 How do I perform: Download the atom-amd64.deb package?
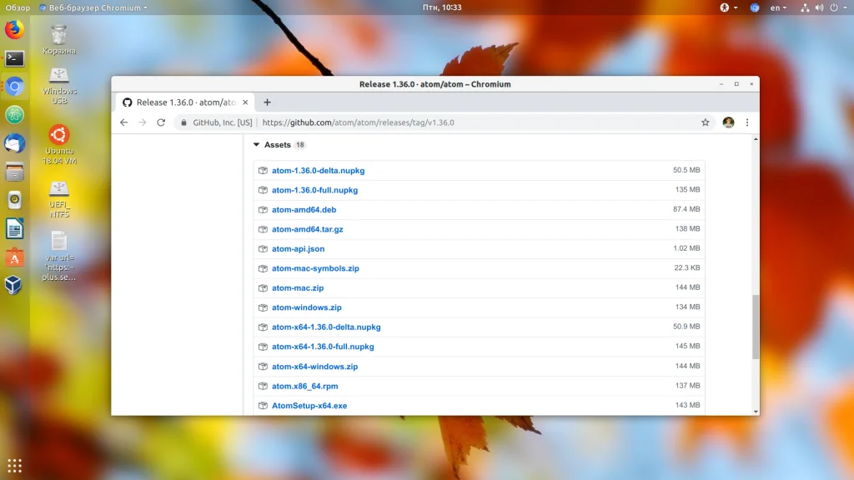[x=304, y=209]
